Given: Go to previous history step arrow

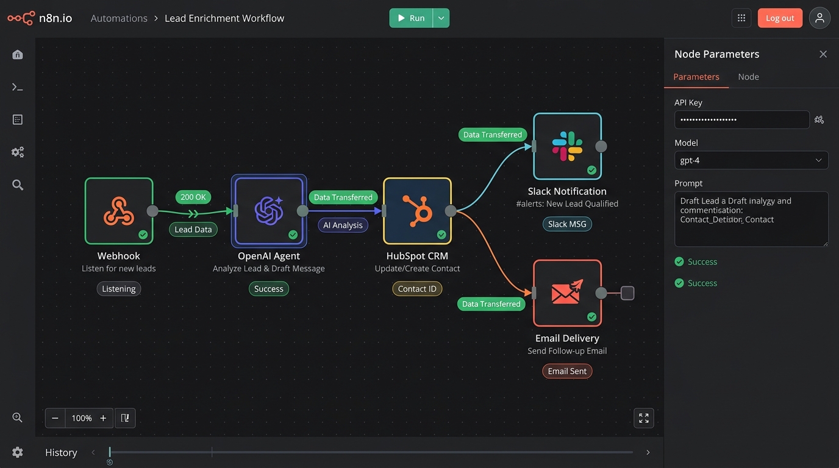Looking at the screenshot, I should click(x=93, y=452).
